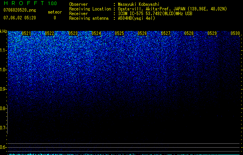The image size is (243, 155).
Task: Click the 0.6 frequency axis label
Action: point(3,147)
